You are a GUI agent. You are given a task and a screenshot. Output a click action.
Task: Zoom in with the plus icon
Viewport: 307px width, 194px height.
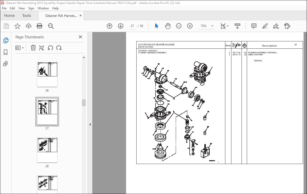(190, 26)
